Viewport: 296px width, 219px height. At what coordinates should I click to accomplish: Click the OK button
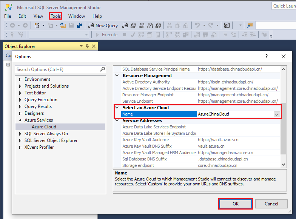(236, 204)
